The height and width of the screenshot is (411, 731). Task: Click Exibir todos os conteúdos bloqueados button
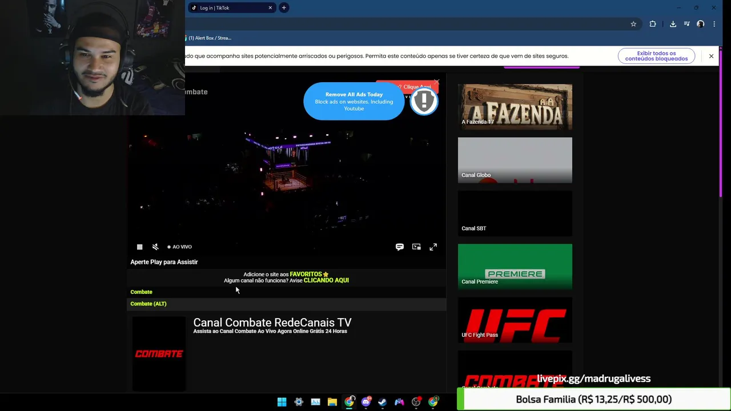(x=656, y=56)
